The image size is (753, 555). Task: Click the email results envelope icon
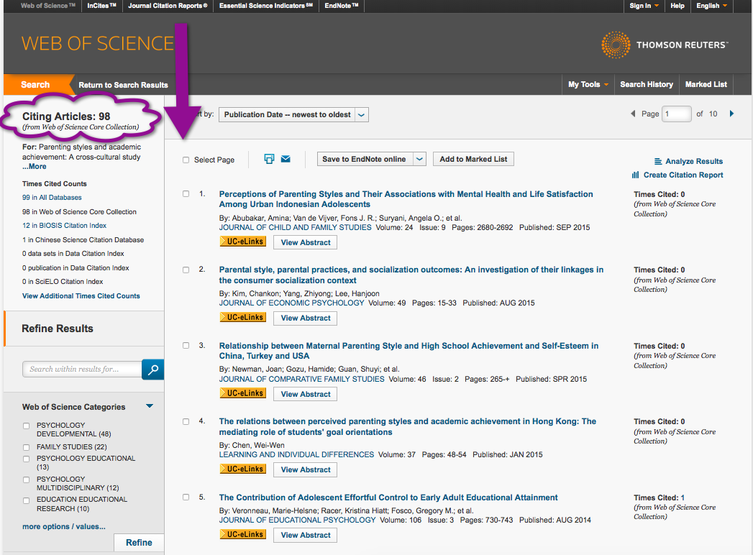[x=286, y=159]
